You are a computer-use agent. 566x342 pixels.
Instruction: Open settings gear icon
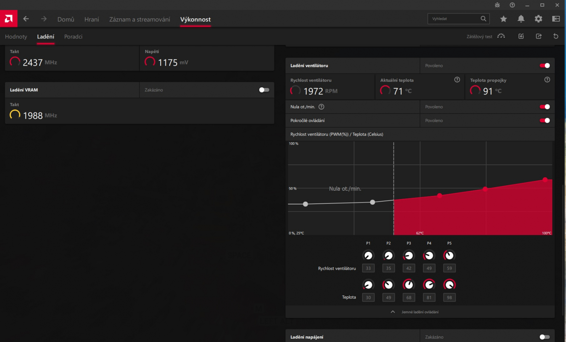(538, 19)
